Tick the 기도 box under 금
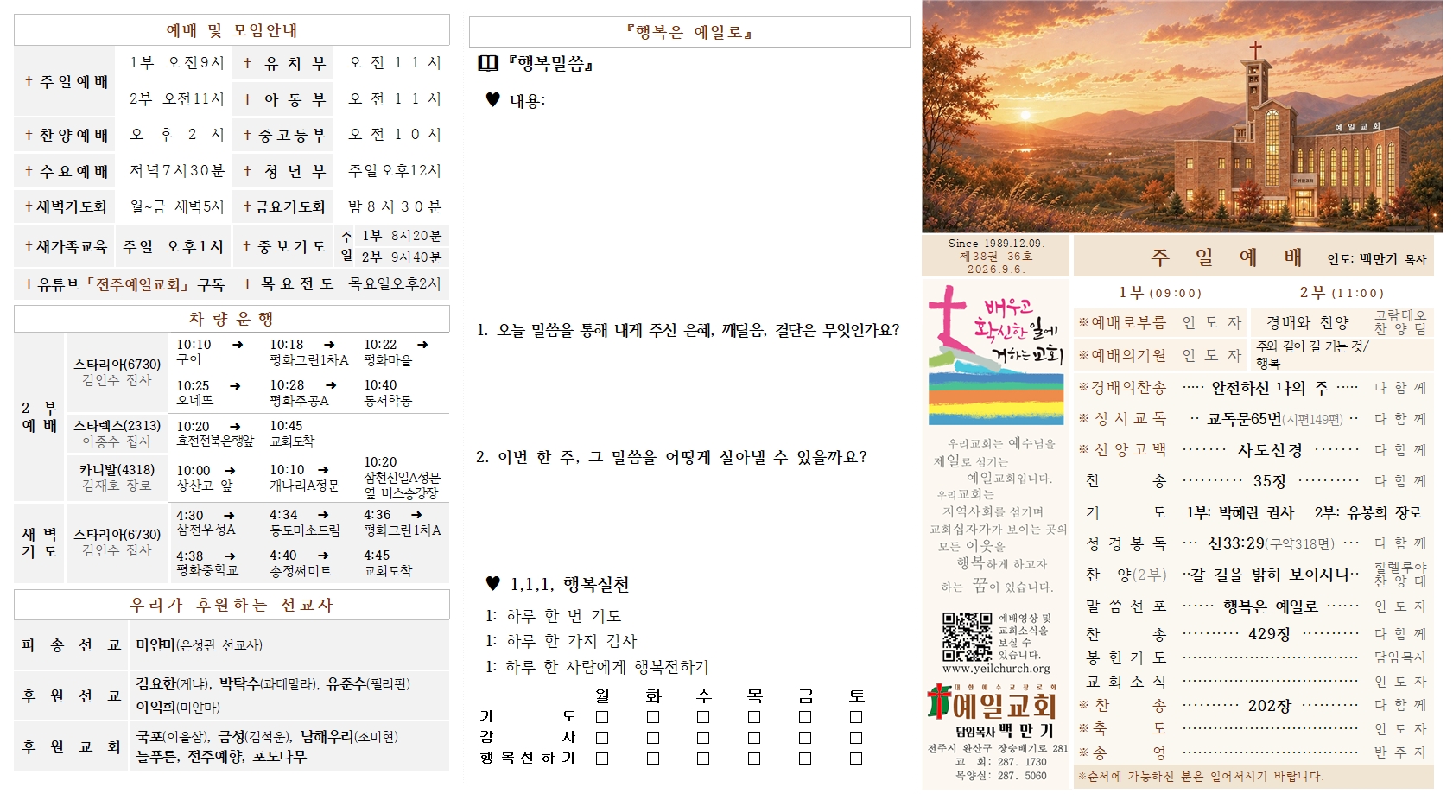The height and width of the screenshot is (800, 1453). coord(805,717)
